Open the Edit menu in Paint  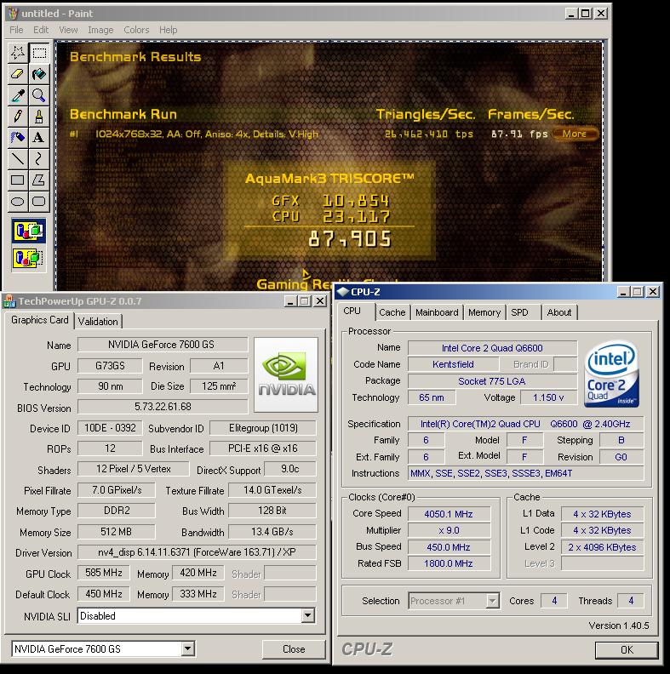click(41, 30)
